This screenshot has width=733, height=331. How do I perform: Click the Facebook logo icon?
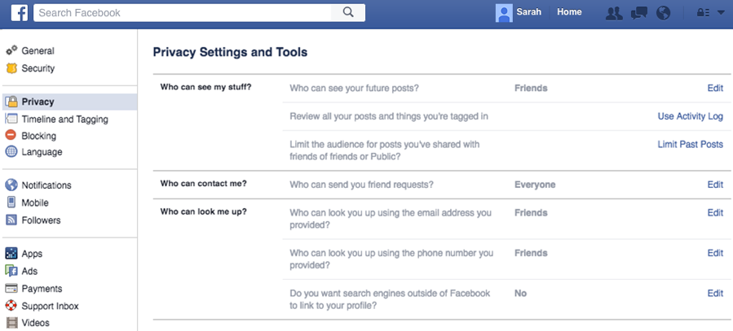(17, 12)
